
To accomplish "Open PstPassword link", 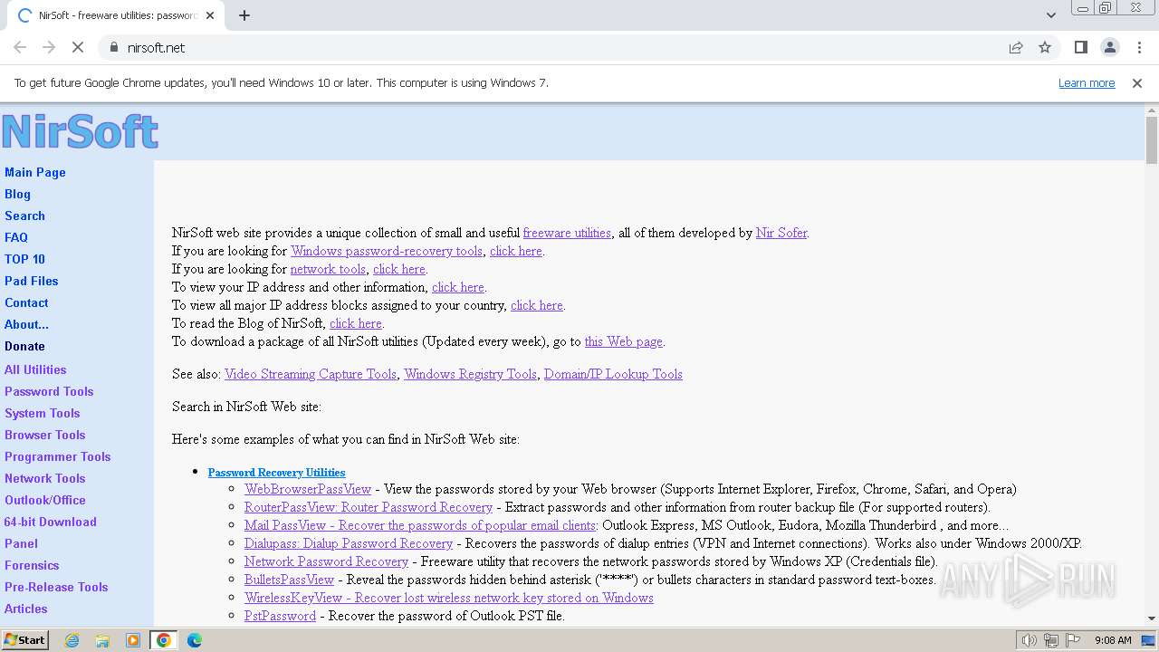I will pyautogui.click(x=280, y=616).
